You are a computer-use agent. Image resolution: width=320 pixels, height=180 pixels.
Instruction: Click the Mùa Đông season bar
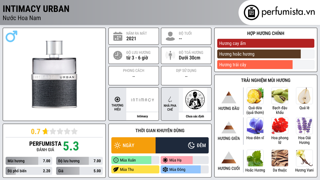coord(184,169)
